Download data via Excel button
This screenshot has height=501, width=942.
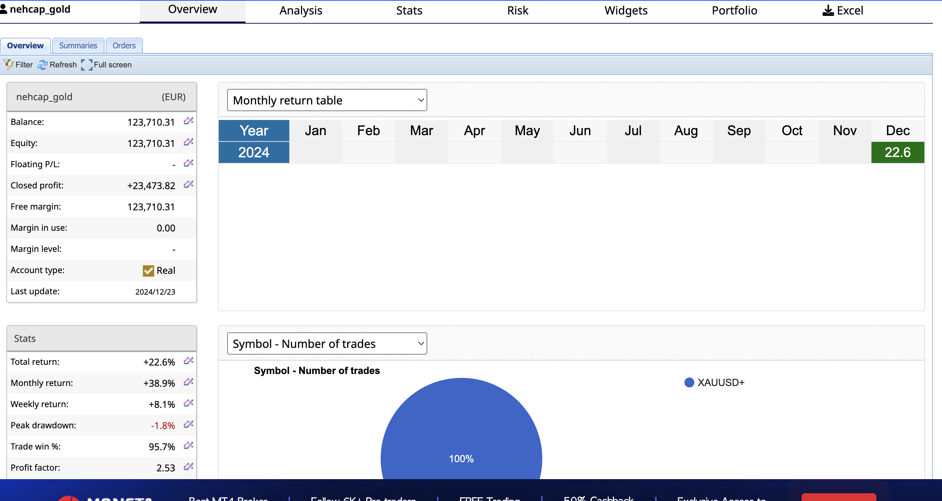pyautogui.click(x=843, y=11)
